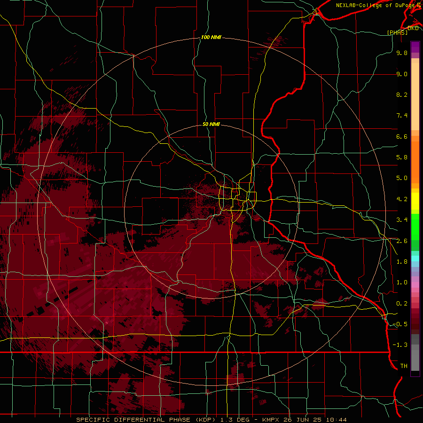Click the 26 JUN 25 date text
The image size is (423, 423).
pyautogui.click(x=303, y=420)
